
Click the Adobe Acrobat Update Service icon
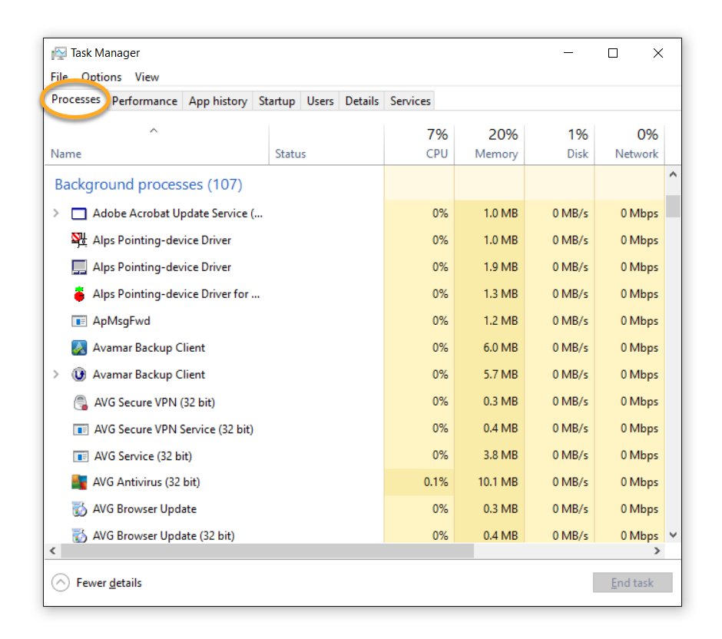(x=79, y=214)
